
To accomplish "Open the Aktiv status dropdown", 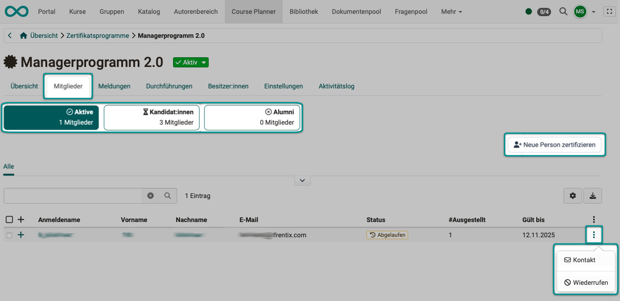I will pos(191,62).
